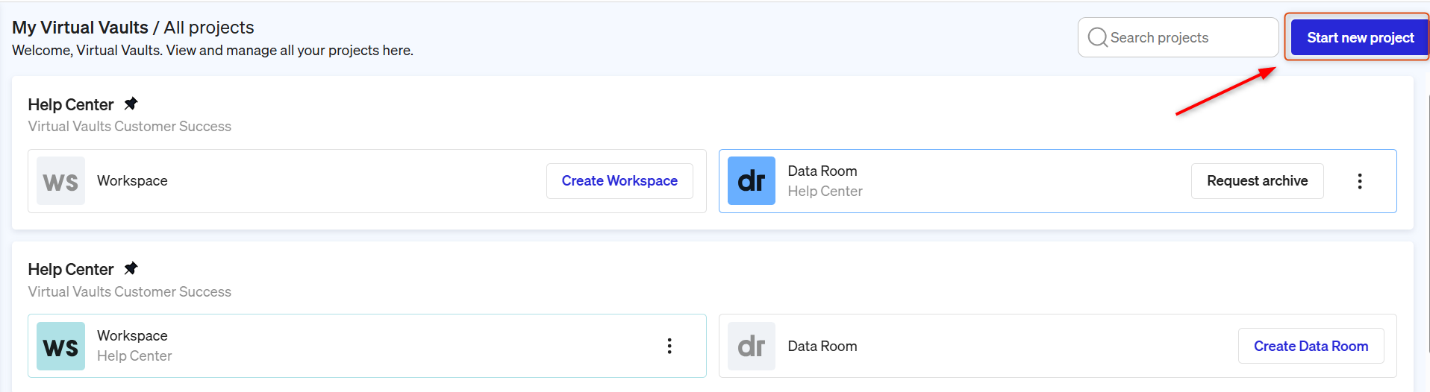This screenshot has width=1430, height=392.
Task: Open the Data Room three-dot menu
Action: [1360, 181]
